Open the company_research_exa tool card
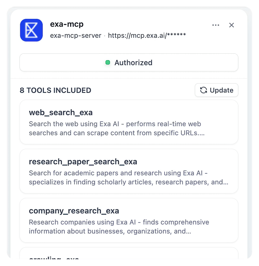Viewport: 259px width, 266px height. [129, 220]
